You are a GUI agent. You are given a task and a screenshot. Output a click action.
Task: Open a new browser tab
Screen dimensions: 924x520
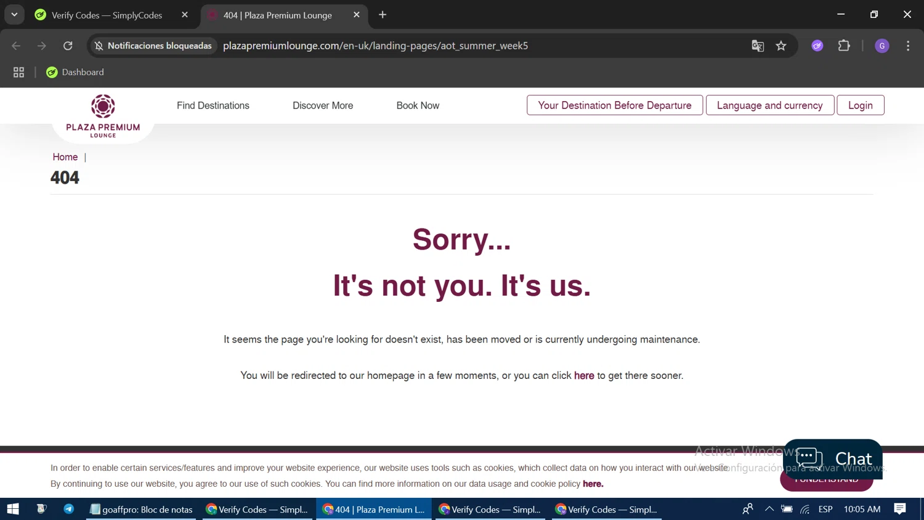coord(383,15)
